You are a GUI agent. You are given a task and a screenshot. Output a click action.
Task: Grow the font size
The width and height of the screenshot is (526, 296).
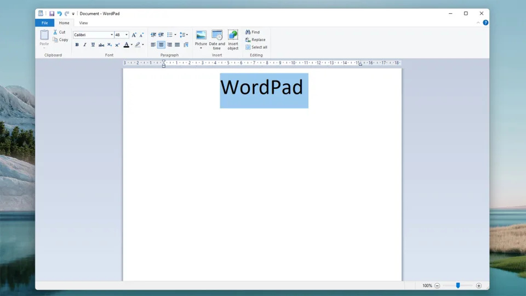[x=134, y=35]
